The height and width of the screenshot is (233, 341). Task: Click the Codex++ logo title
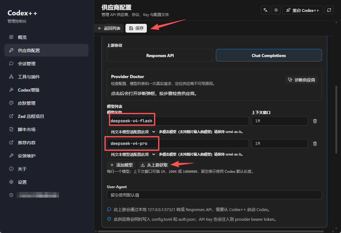(x=22, y=13)
